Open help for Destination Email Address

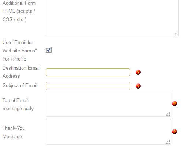pyautogui.click(x=138, y=72)
